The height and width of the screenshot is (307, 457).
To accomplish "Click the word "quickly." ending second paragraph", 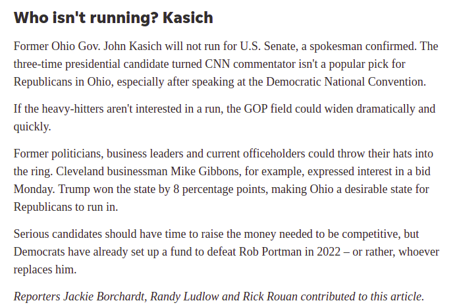I will [32, 127].
